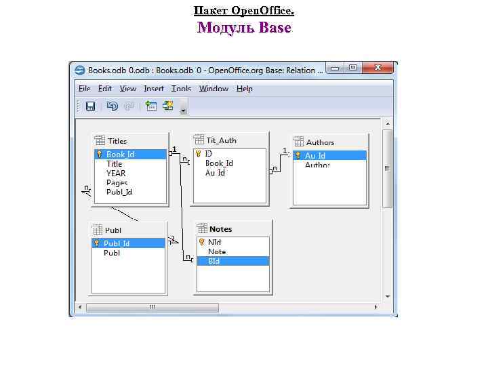Click table icon in Tit_Auth header

[x=199, y=140]
